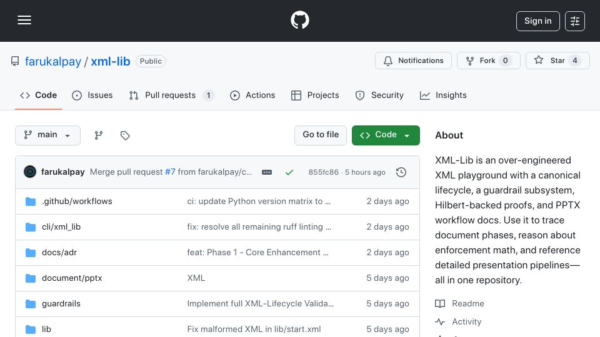Image resolution: width=600 pixels, height=337 pixels.
Task: Click folder icon for .github/workflows
Action: click(31, 202)
